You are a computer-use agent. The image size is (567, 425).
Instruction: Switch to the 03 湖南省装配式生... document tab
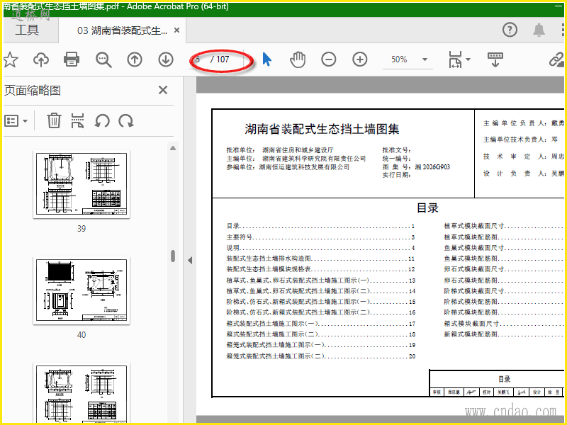click(x=122, y=30)
